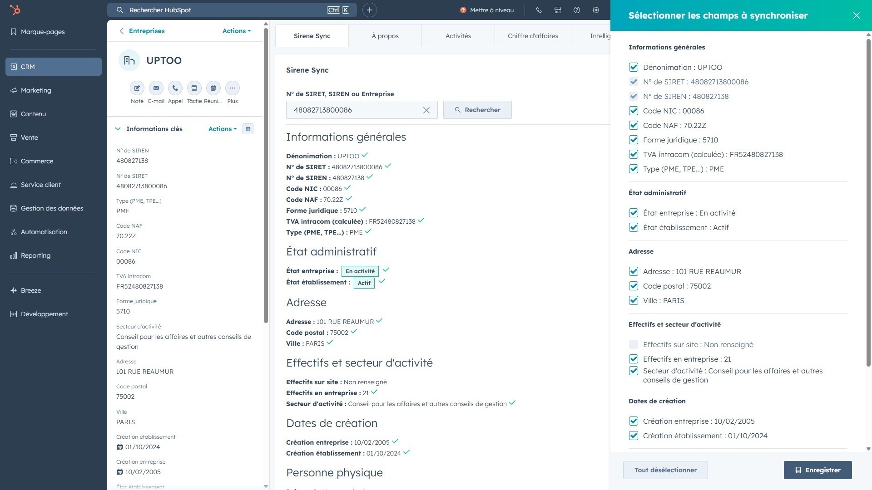Open the company Actions dropdown
The height and width of the screenshot is (490, 872).
pyautogui.click(x=236, y=31)
